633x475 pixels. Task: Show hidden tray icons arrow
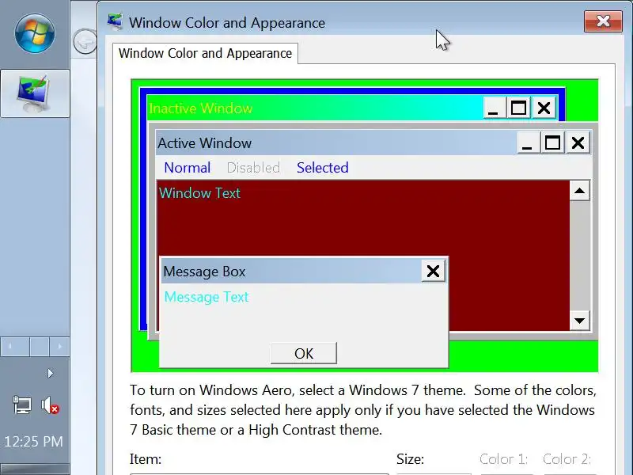point(50,373)
